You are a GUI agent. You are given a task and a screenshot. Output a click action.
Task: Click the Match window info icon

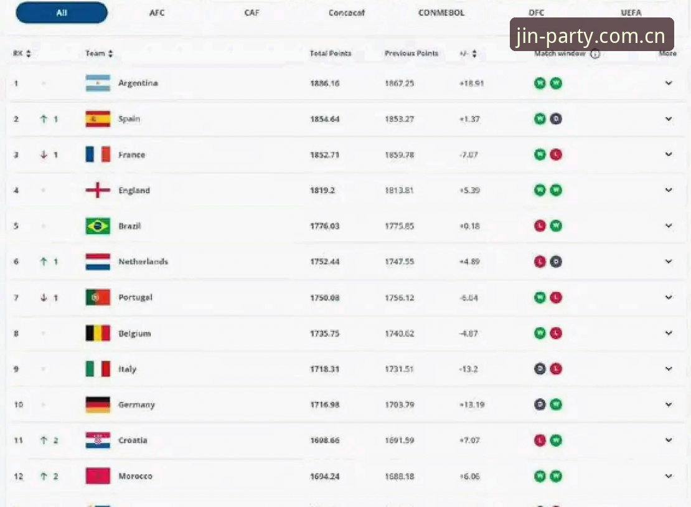(595, 54)
